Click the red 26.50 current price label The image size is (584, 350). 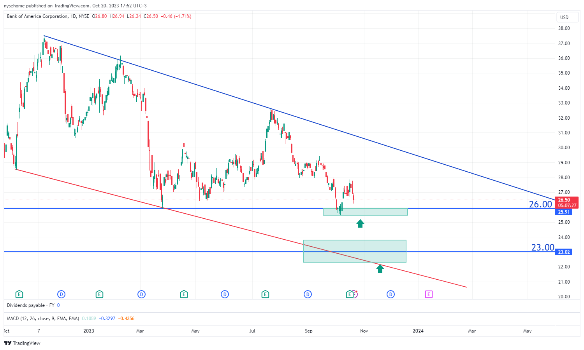(564, 200)
